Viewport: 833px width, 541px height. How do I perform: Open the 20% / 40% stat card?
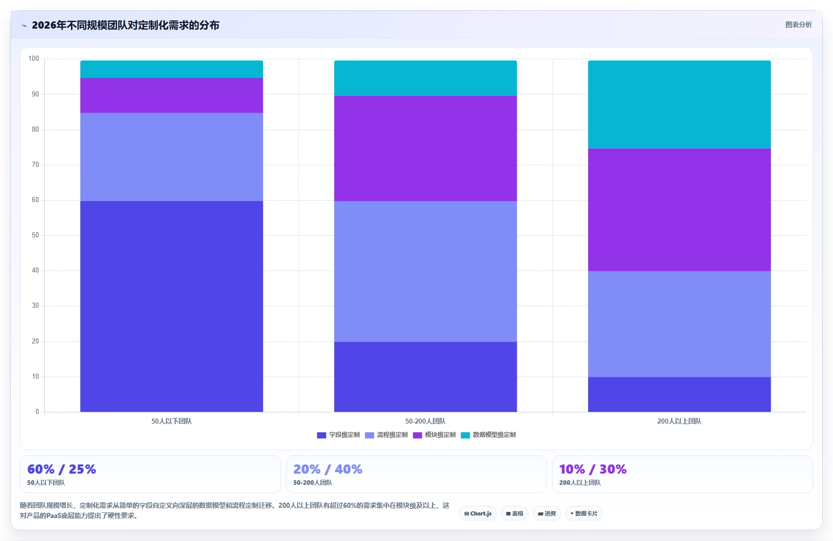[416, 474]
